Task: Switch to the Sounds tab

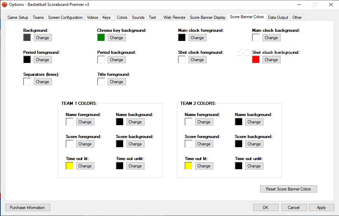Action: (x=138, y=17)
